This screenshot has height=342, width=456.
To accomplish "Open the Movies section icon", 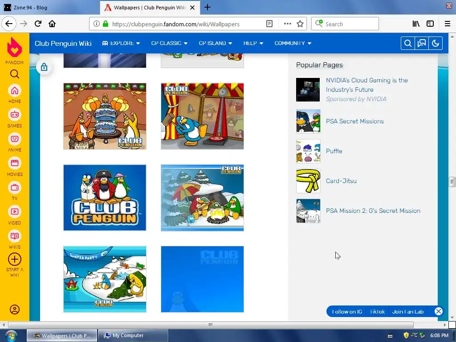I will tap(15, 163).
